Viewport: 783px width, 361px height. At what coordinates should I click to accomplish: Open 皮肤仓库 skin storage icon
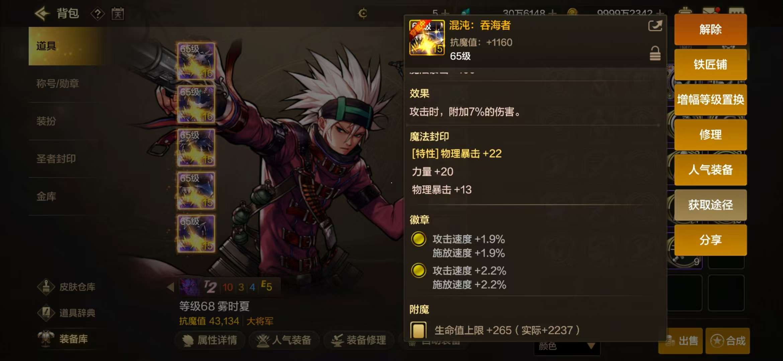click(46, 287)
